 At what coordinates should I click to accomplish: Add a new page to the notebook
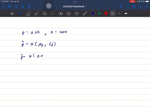pyautogui.click(x=134, y=7)
